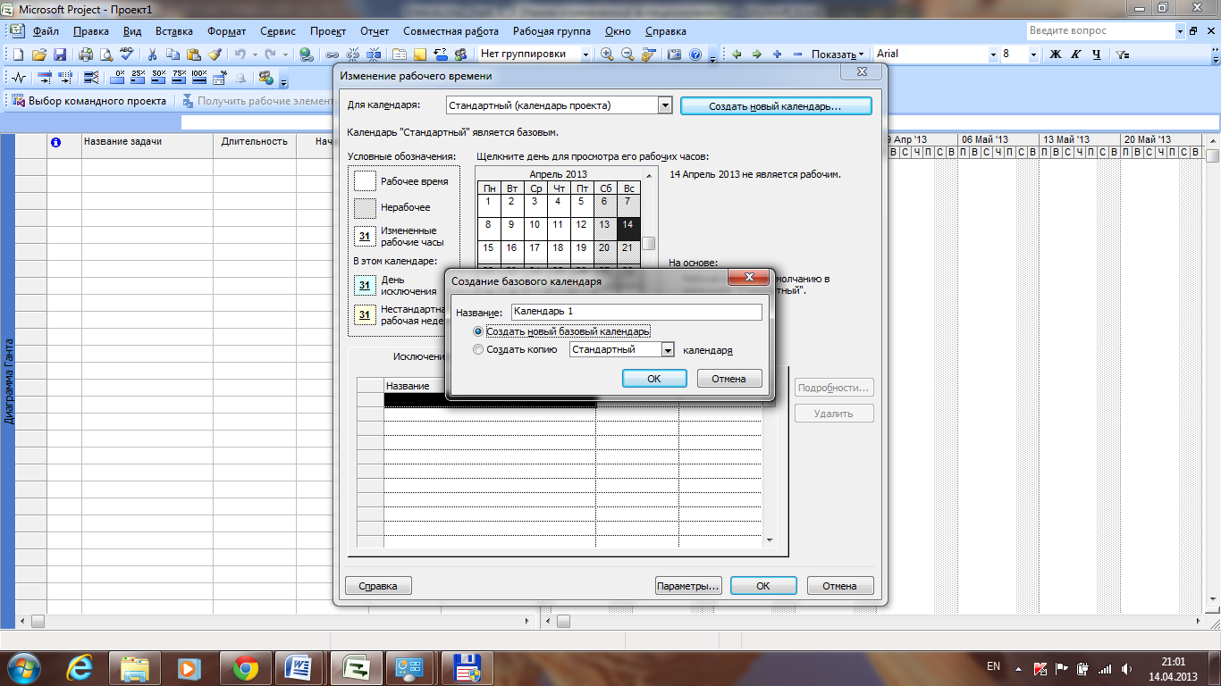Click the Zoom Out magnifier icon

(628, 54)
